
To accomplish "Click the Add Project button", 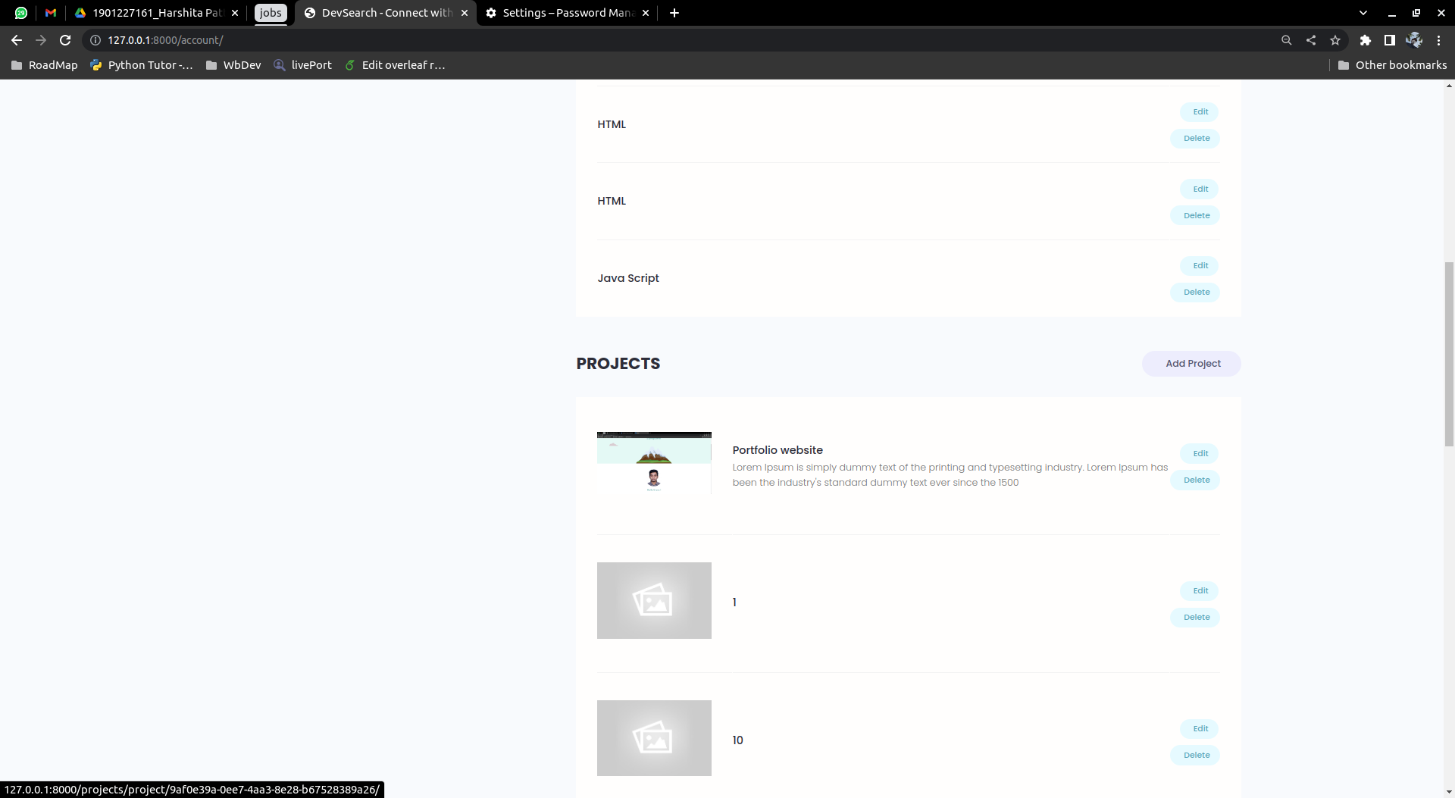I will point(1191,363).
